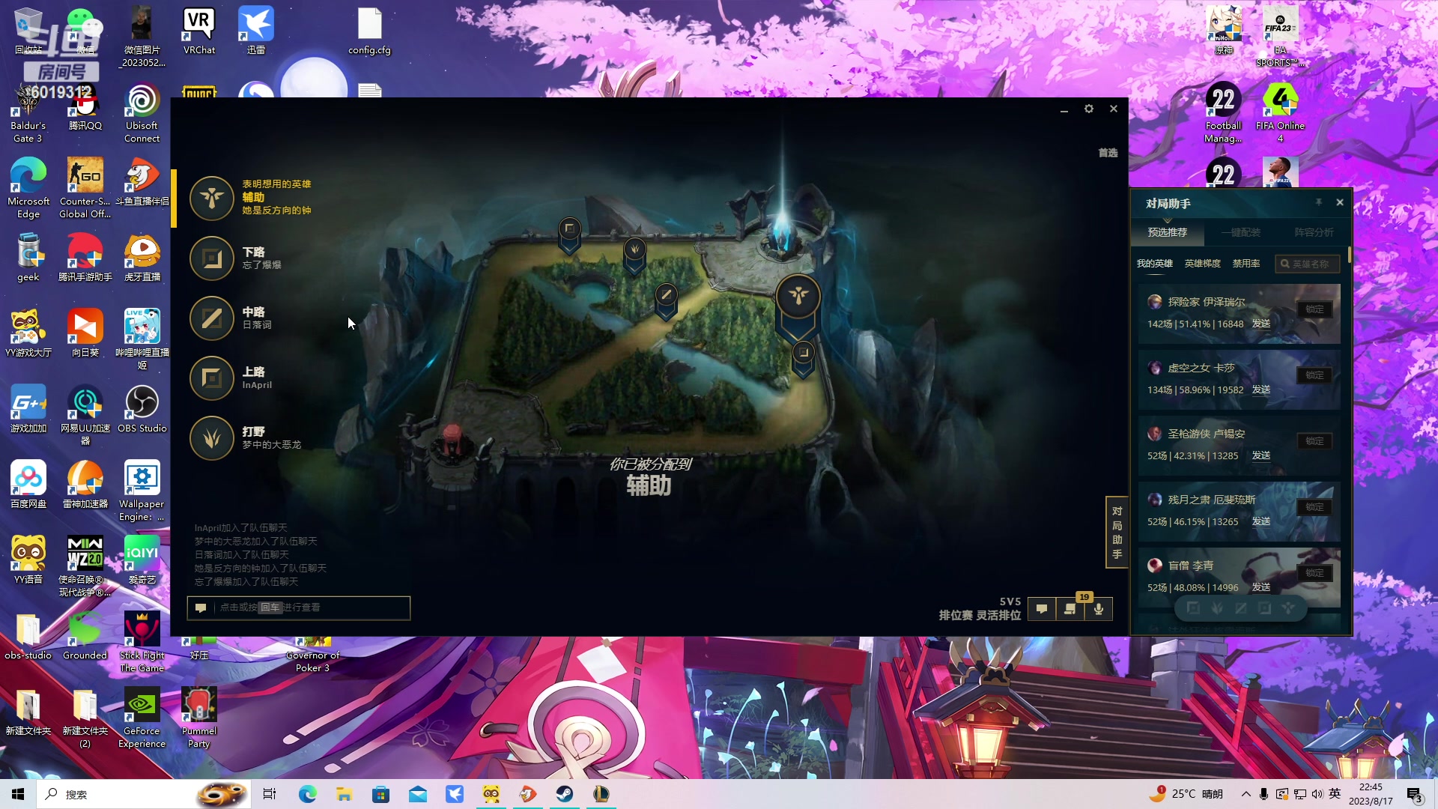Image resolution: width=1438 pixels, height=809 pixels.
Task: Select the 我的英雄 sub-tab
Action: click(x=1155, y=264)
